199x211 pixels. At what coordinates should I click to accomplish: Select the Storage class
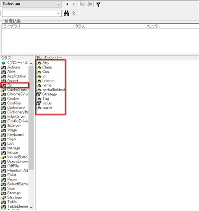click(11, 193)
